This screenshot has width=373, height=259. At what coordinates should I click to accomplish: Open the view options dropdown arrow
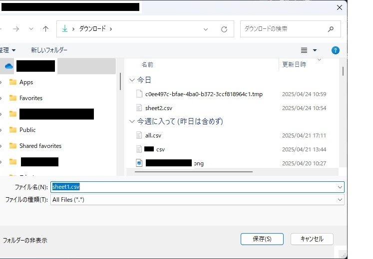315,50
